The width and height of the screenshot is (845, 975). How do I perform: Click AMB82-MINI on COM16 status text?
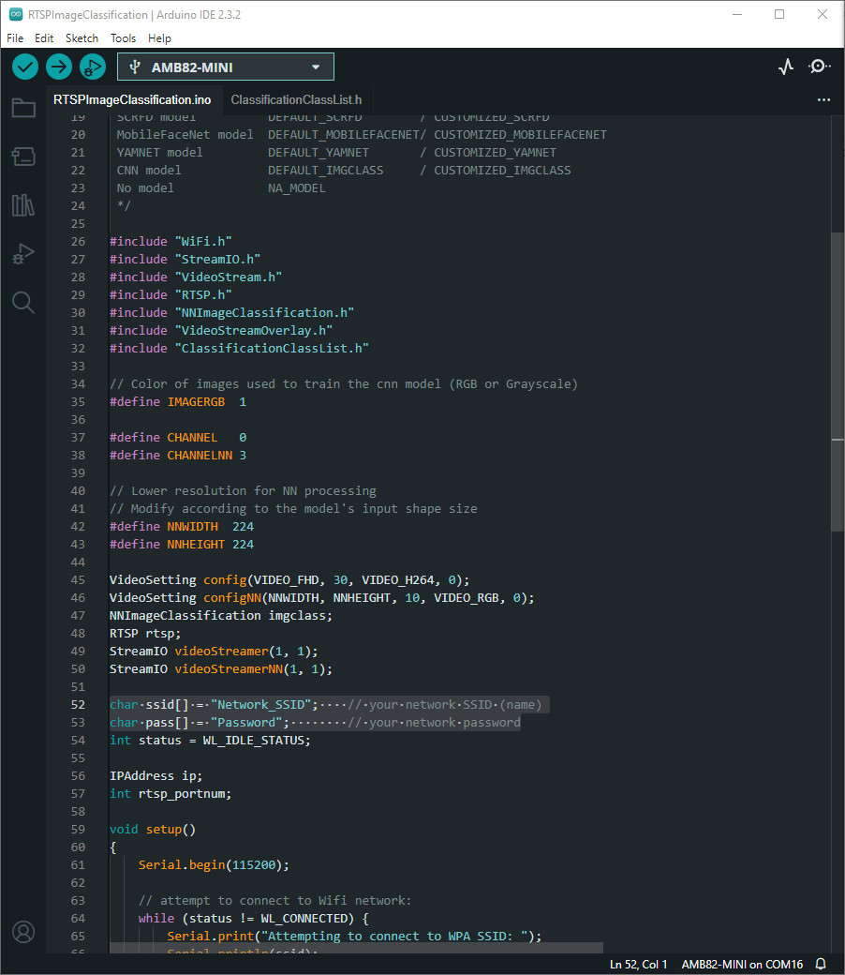pos(742,964)
